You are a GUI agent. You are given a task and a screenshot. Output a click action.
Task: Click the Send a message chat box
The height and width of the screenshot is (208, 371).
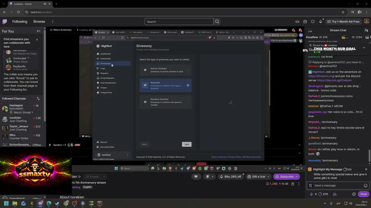[338, 185]
